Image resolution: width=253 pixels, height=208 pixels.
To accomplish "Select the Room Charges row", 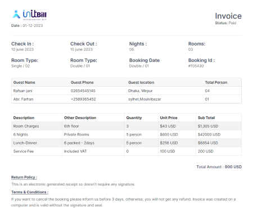I will 126,126.
